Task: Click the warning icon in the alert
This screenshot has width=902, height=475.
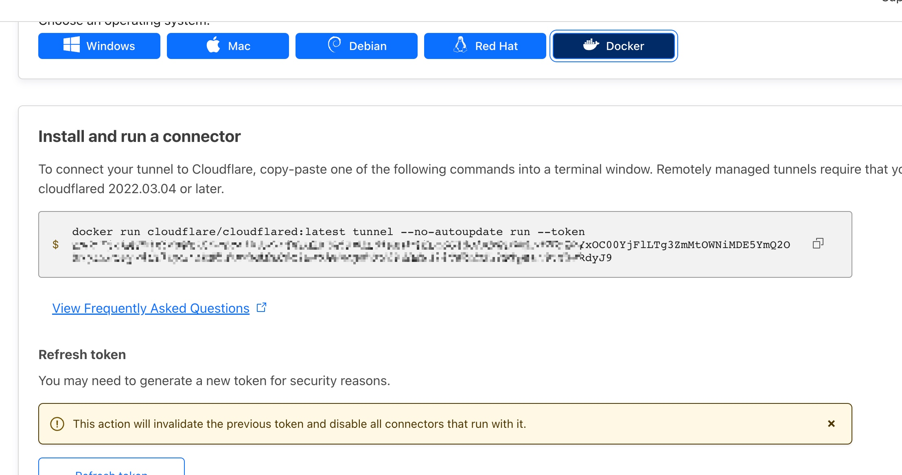Action: point(57,424)
